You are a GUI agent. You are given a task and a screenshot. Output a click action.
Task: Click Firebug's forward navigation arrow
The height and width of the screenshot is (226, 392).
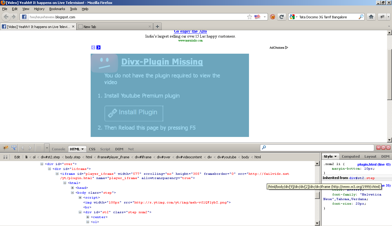point(30,148)
